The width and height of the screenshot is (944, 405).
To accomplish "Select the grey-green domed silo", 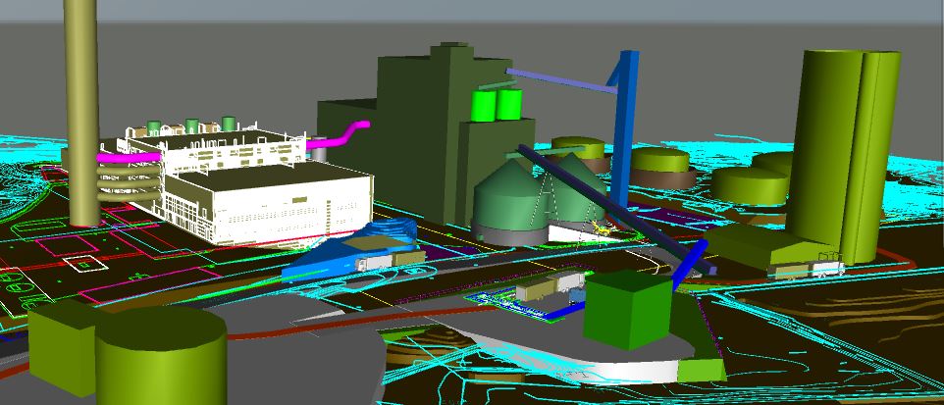I will pyautogui.click(x=508, y=199).
